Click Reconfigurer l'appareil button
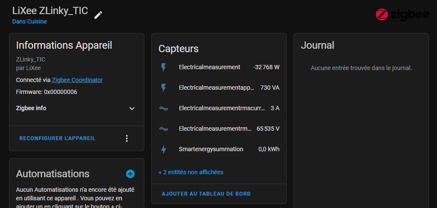The width and height of the screenshot is (437, 208). click(x=57, y=138)
